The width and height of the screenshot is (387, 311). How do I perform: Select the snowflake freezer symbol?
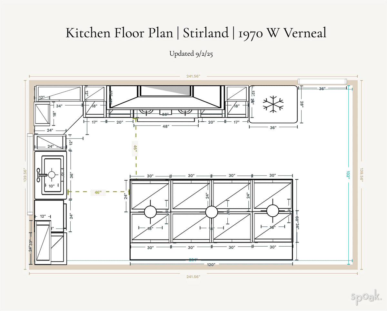[273, 104]
